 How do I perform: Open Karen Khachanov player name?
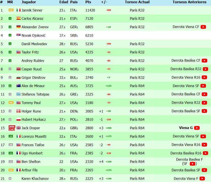[35, 179]
